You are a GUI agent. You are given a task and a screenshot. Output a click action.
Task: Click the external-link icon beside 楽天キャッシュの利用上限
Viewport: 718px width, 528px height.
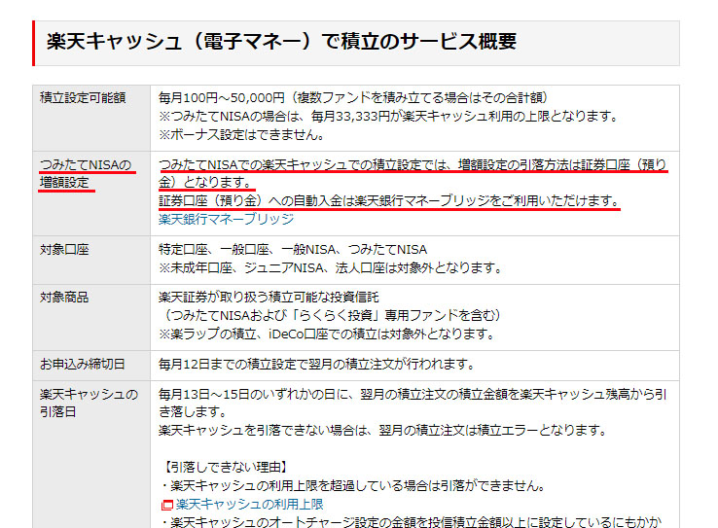pos(166,505)
